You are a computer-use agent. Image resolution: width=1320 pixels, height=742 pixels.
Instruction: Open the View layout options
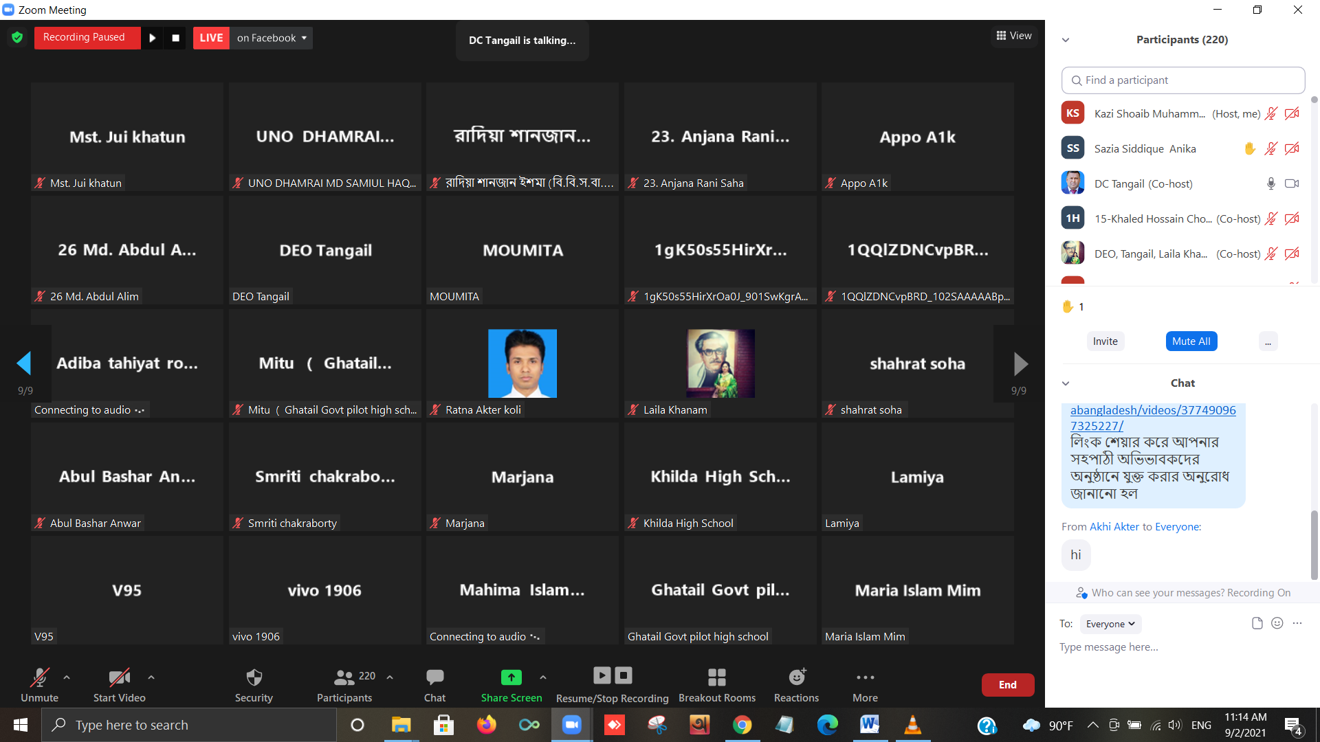[x=1014, y=36]
